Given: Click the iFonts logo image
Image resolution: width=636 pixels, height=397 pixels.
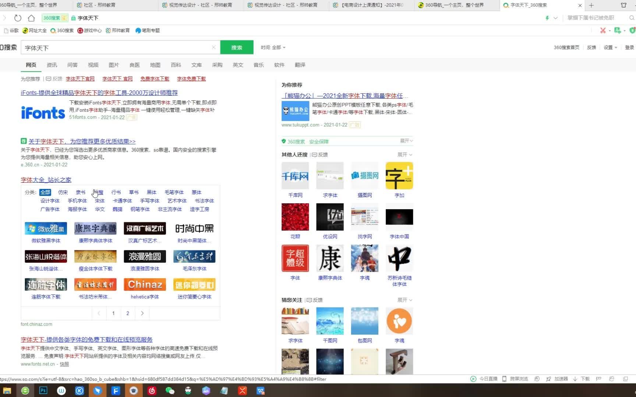Looking at the screenshot, I should click(43, 112).
